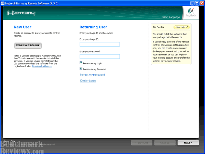The image size is (205, 154).
Task: Open the Terms of Use link
Action: coord(10,141)
